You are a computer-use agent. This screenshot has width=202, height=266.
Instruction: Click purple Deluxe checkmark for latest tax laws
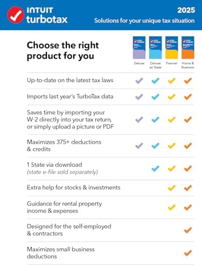click(x=139, y=81)
